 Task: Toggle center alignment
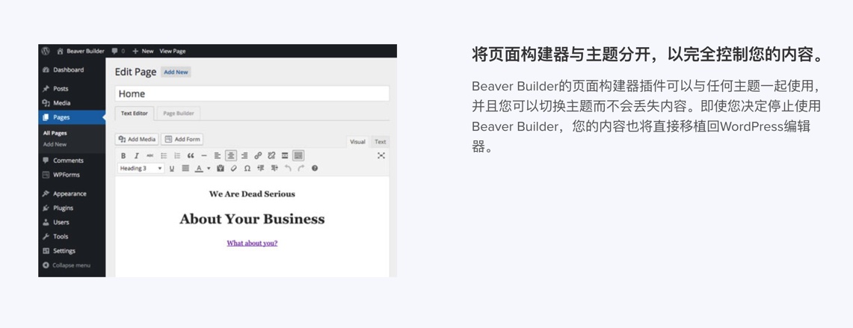click(x=231, y=155)
